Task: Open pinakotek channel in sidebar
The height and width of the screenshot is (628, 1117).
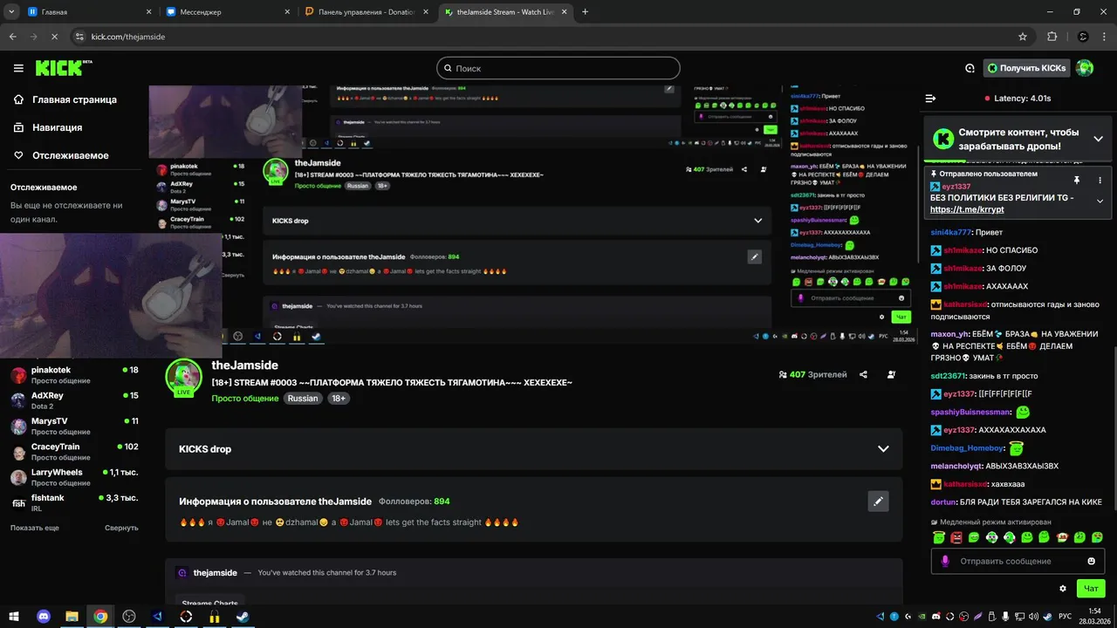Action: (x=74, y=375)
